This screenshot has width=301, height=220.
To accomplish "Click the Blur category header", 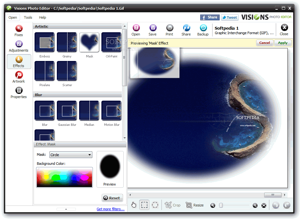I will 78,95.
